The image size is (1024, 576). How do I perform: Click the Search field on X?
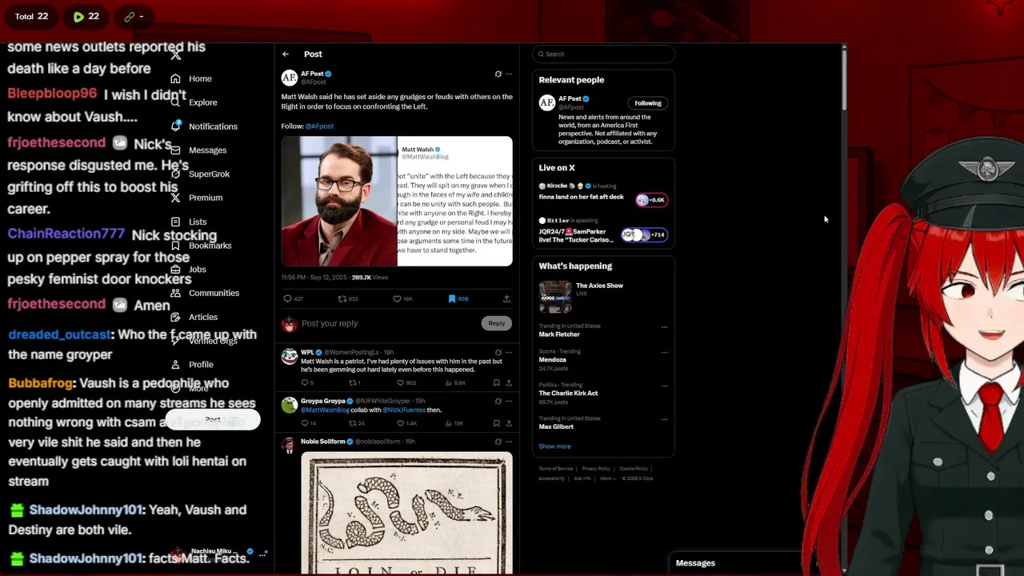(x=603, y=54)
